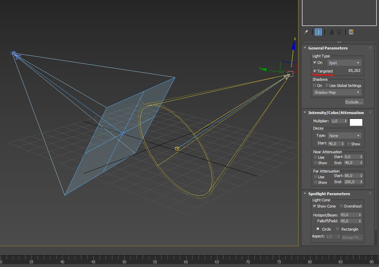Enable Shadows On checkbox
The width and height of the screenshot is (379, 267).
tap(315, 85)
